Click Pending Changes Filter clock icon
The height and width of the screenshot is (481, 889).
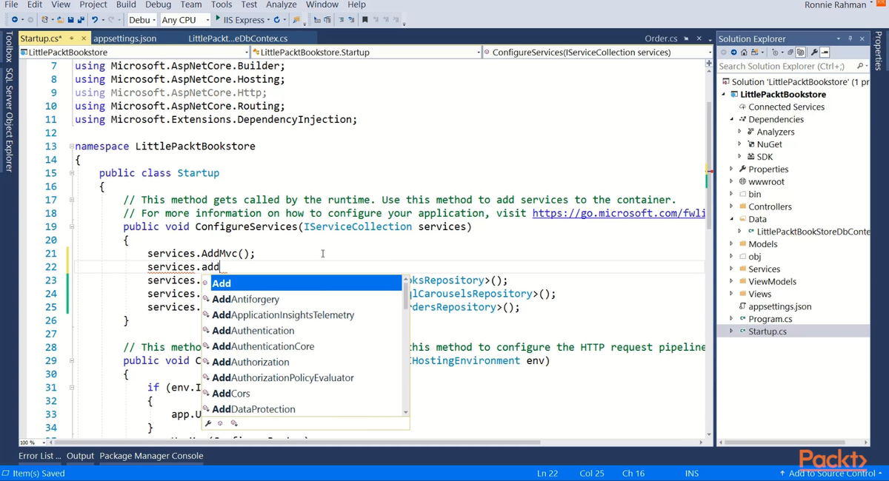(x=776, y=53)
